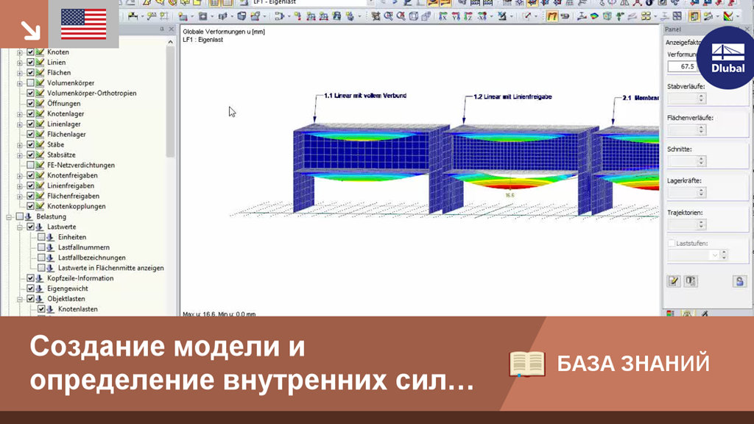
Task: Expand the Flächen tree node
Action: [20, 73]
